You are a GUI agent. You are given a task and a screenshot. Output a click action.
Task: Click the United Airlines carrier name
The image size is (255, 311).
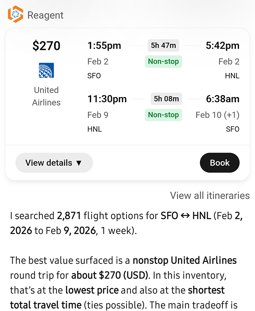[46, 96]
